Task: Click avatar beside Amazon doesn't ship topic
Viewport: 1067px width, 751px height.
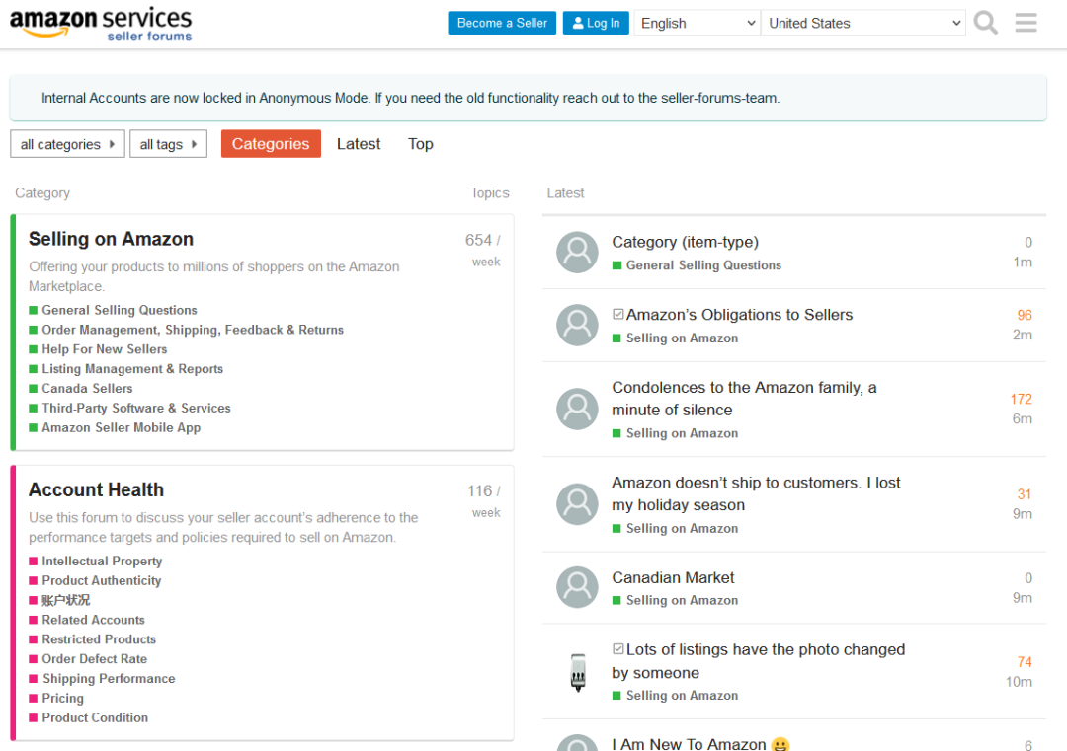Action: pos(577,504)
